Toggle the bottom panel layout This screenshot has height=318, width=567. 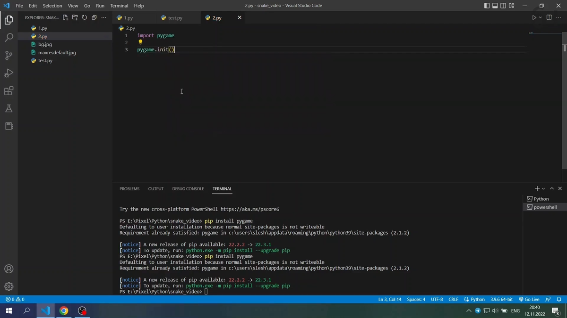pyautogui.click(x=495, y=6)
